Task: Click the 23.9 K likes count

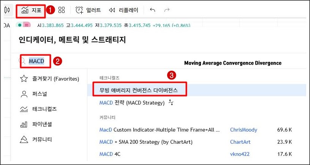Action: click(285, 142)
